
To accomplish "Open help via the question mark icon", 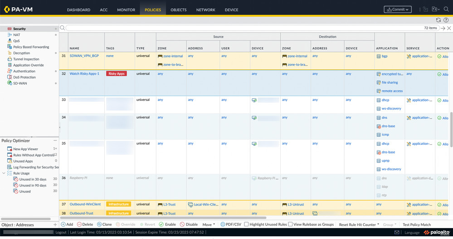I will [446, 20].
